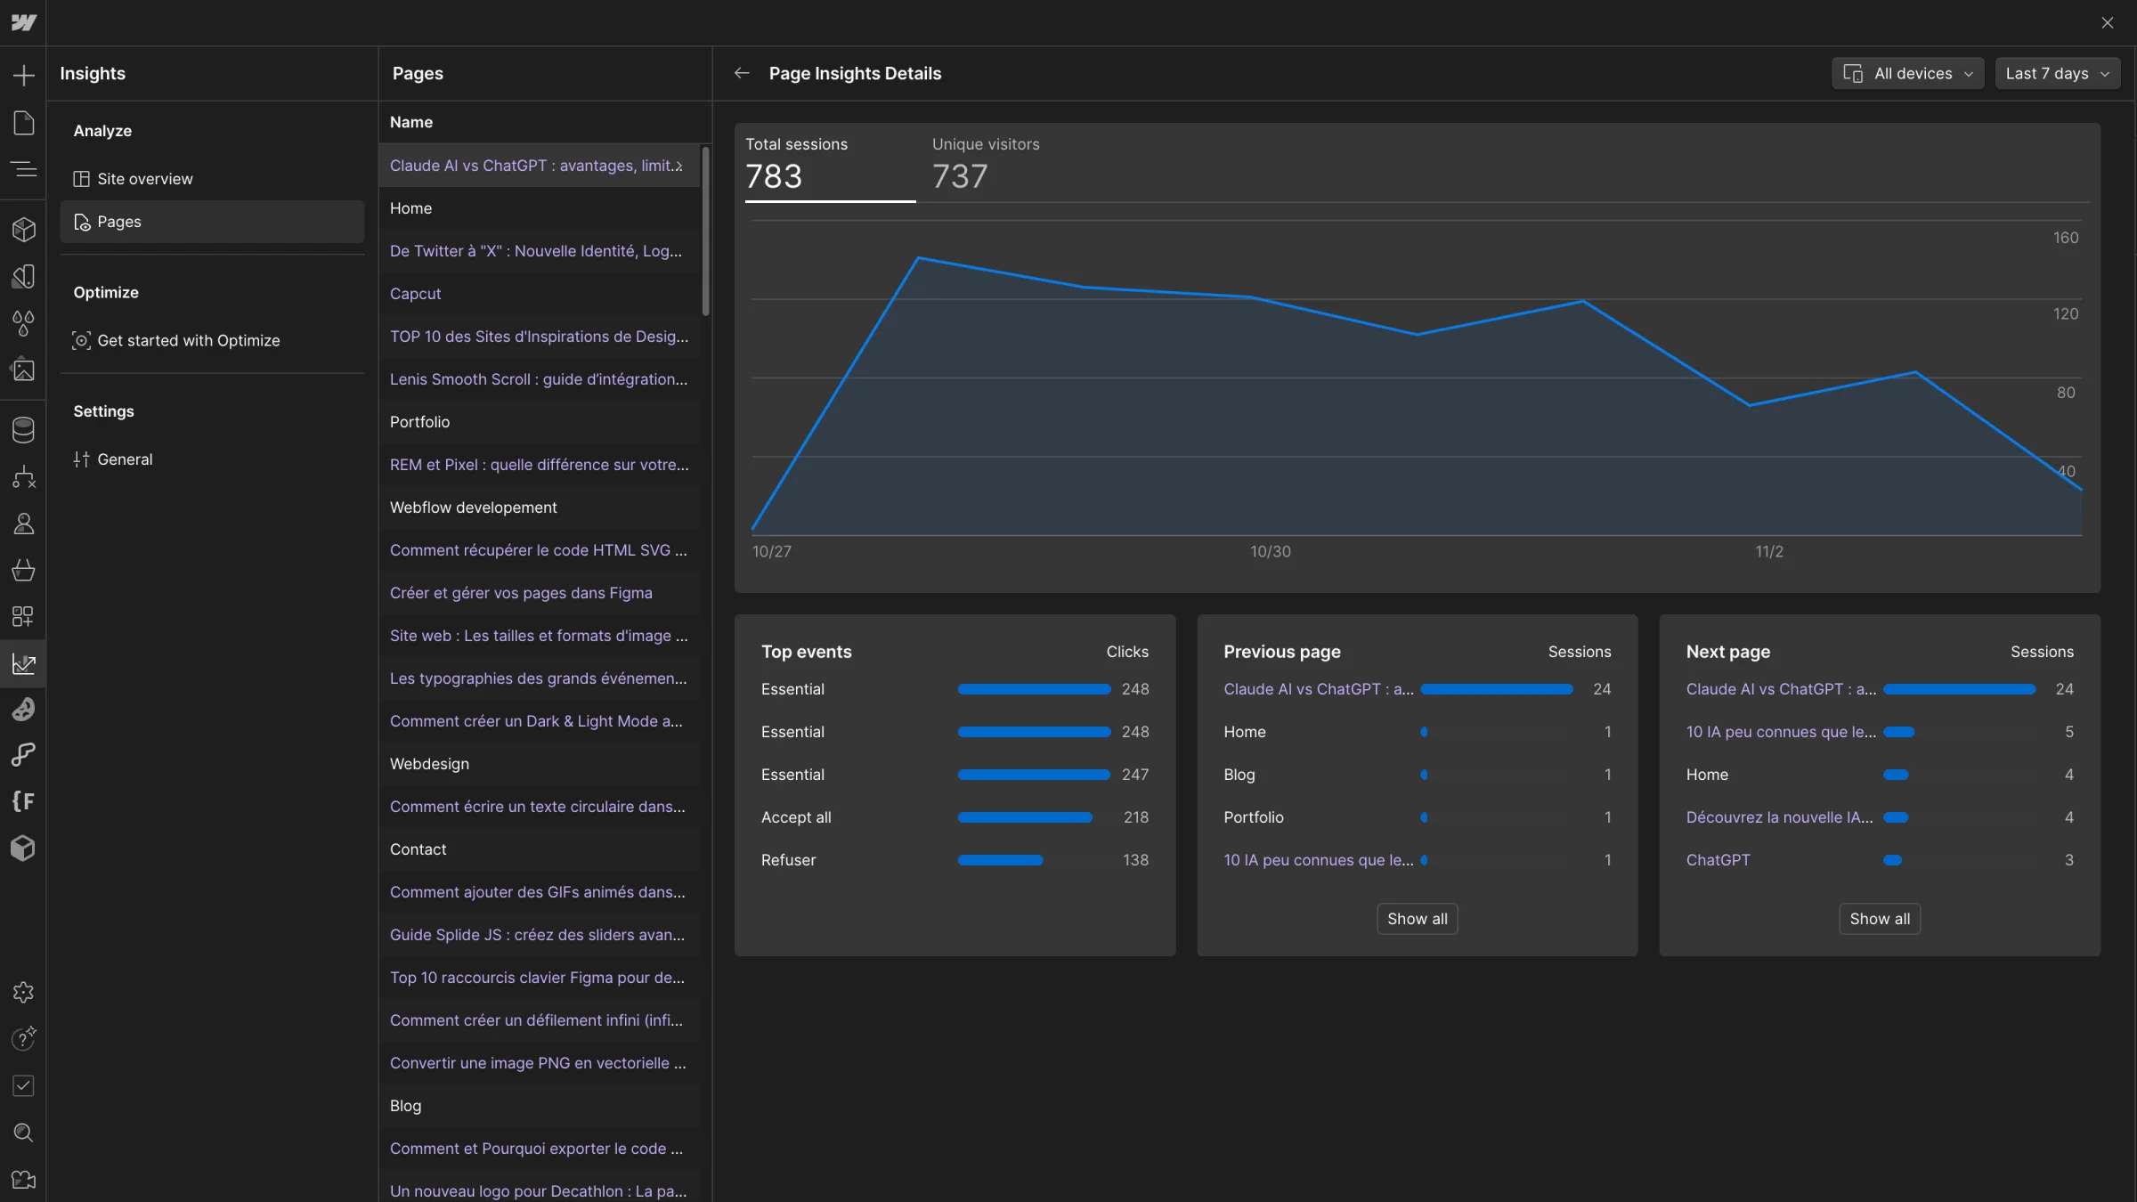
Task: Open 10 IA peu connues in Previous page card
Action: click(x=1318, y=860)
